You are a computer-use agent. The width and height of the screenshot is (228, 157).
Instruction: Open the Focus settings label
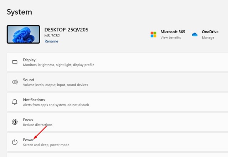(x=28, y=120)
